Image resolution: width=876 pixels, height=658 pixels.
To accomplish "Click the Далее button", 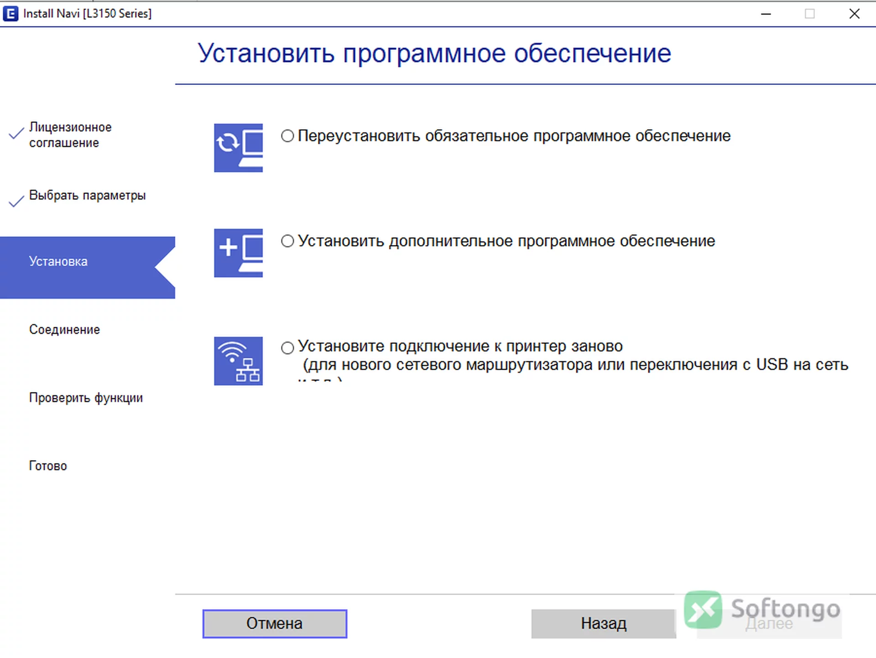I will pos(769,623).
